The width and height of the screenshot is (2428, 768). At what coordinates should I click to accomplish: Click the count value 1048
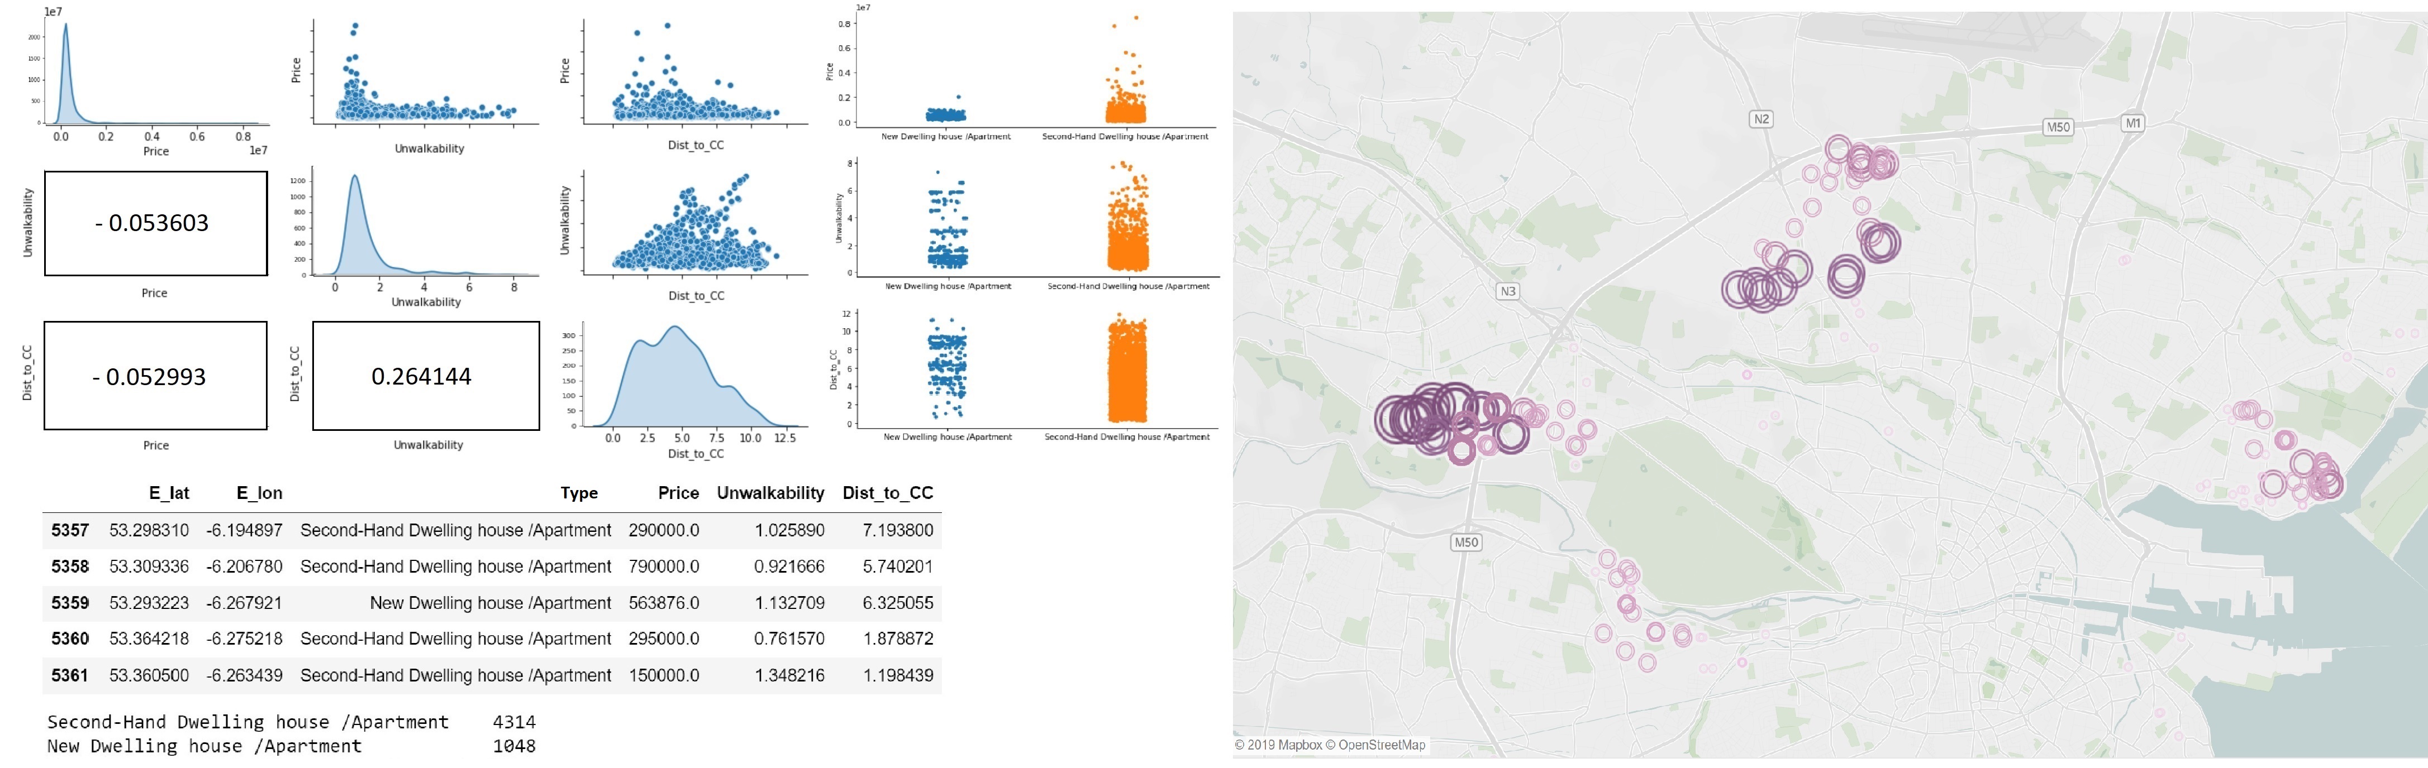(x=513, y=746)
